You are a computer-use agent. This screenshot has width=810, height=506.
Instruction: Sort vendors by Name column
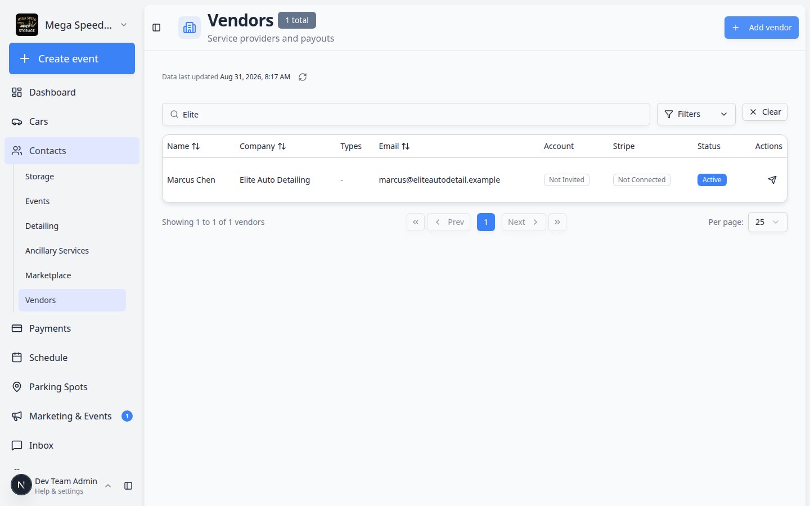pyautogui.click(x=183, y=146)
